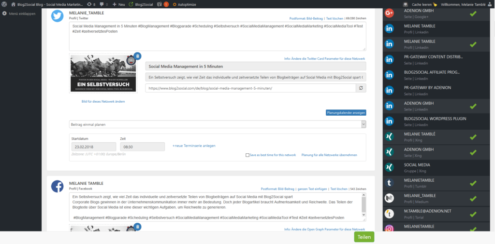
Task: Click the Xing icon of MELANIE TAMBLÉ profile
Action: 389,136
